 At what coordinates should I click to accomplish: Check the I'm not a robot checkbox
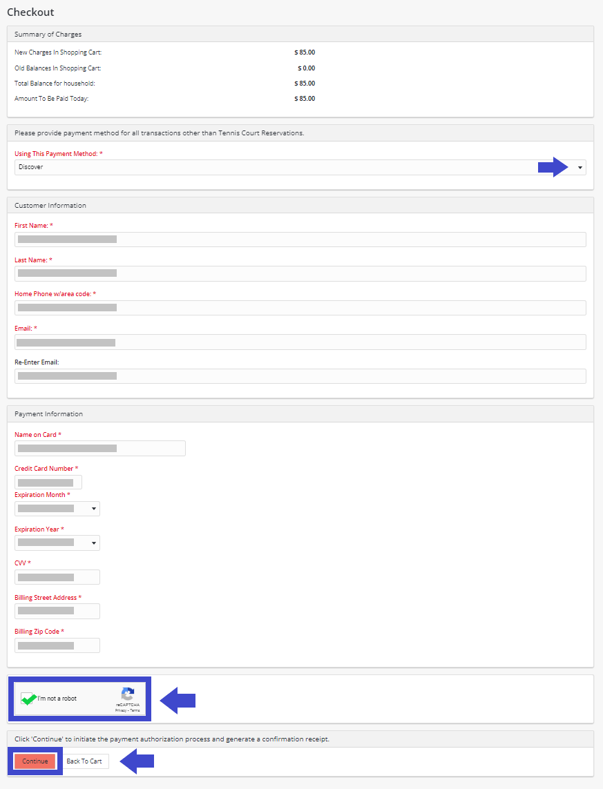[27, 699]
